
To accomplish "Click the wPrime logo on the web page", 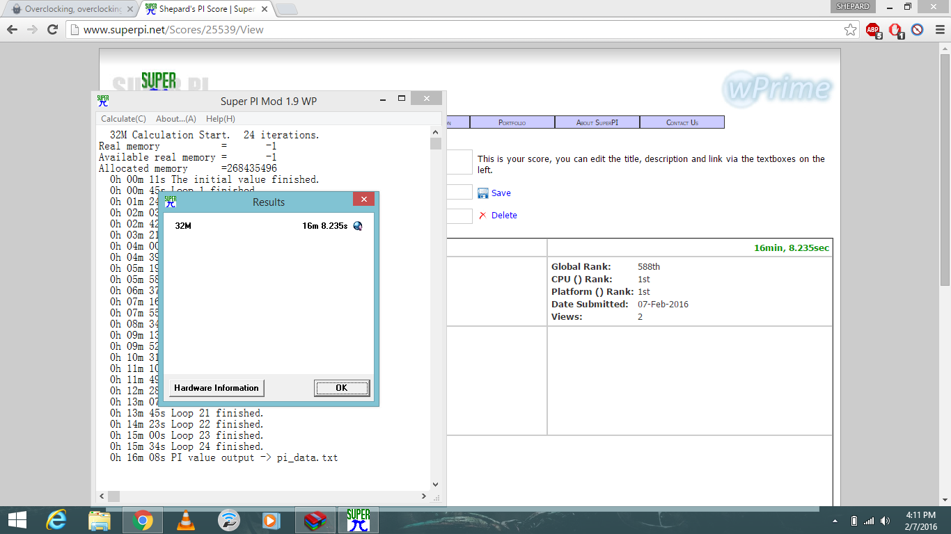I will tap(777, 88).
